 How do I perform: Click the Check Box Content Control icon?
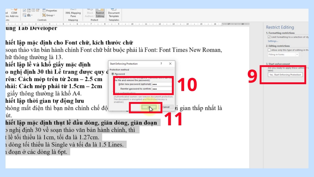[x=25, y=10]
